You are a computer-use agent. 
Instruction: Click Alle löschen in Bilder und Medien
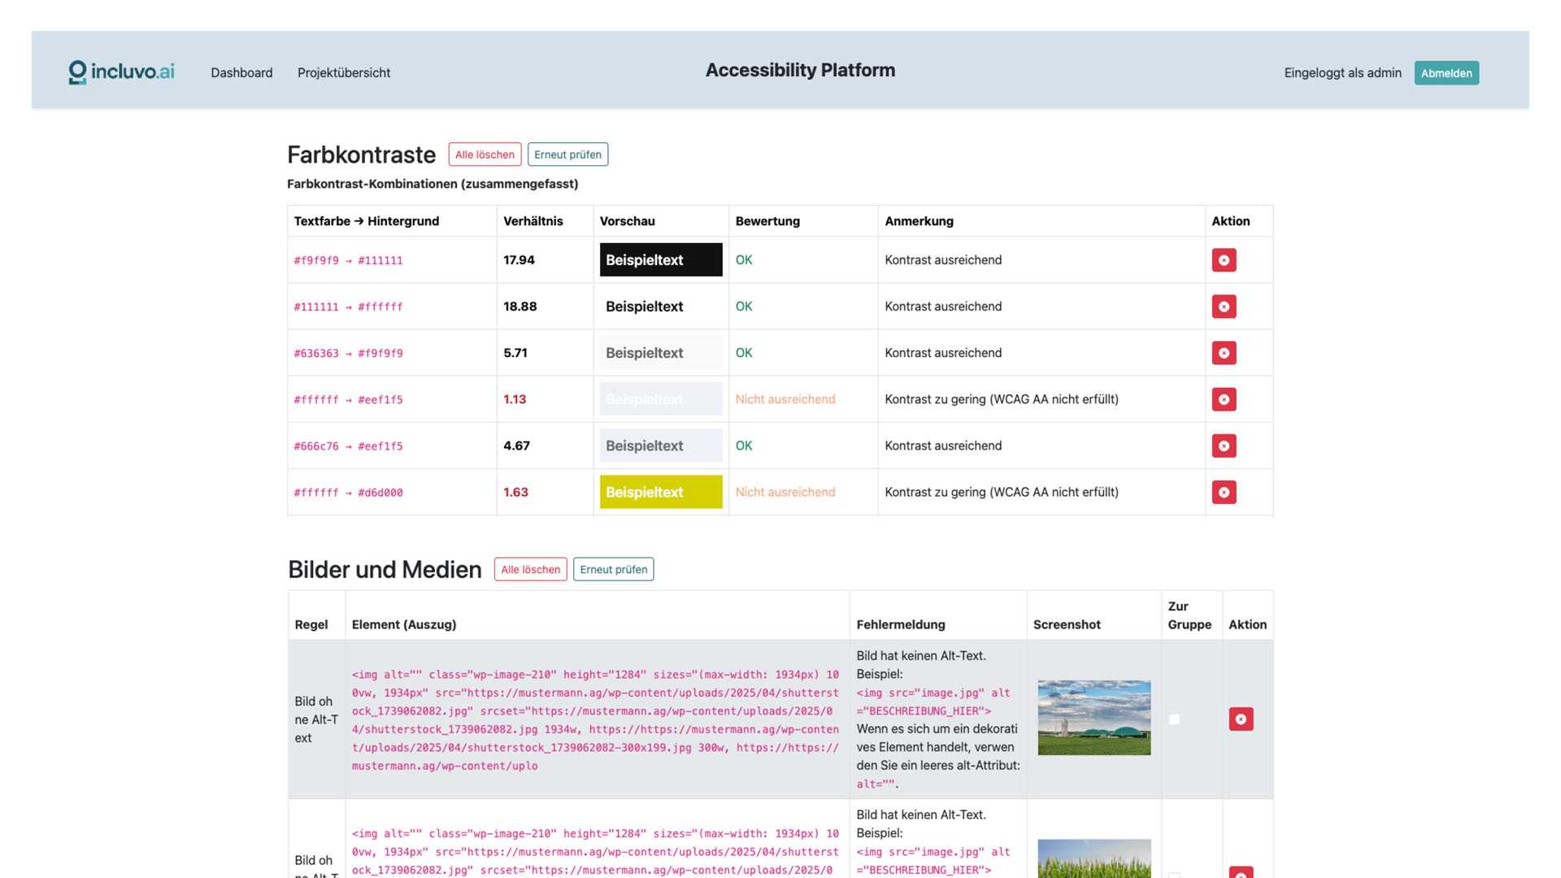[530, 569]
